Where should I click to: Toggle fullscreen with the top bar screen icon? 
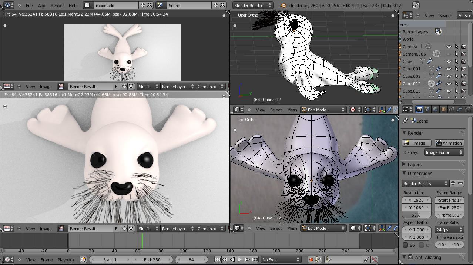pyautogui.click(x=416, y=5)
